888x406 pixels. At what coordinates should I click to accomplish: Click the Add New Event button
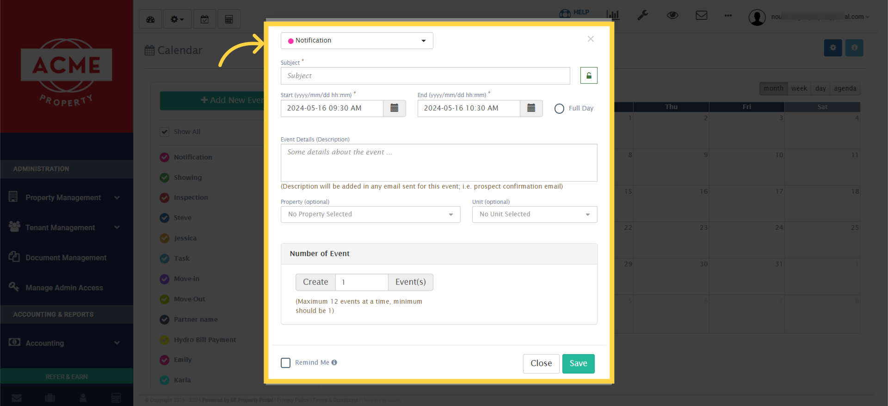point(213,100)
